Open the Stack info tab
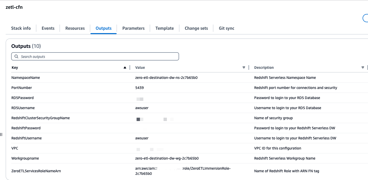 click(21, 28)
